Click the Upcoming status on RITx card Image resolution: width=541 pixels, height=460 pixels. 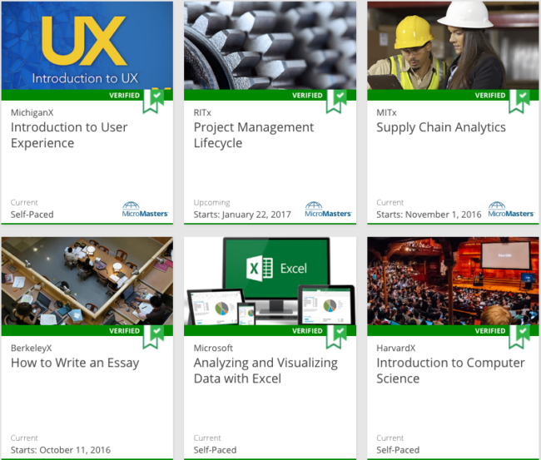point(212,202)
